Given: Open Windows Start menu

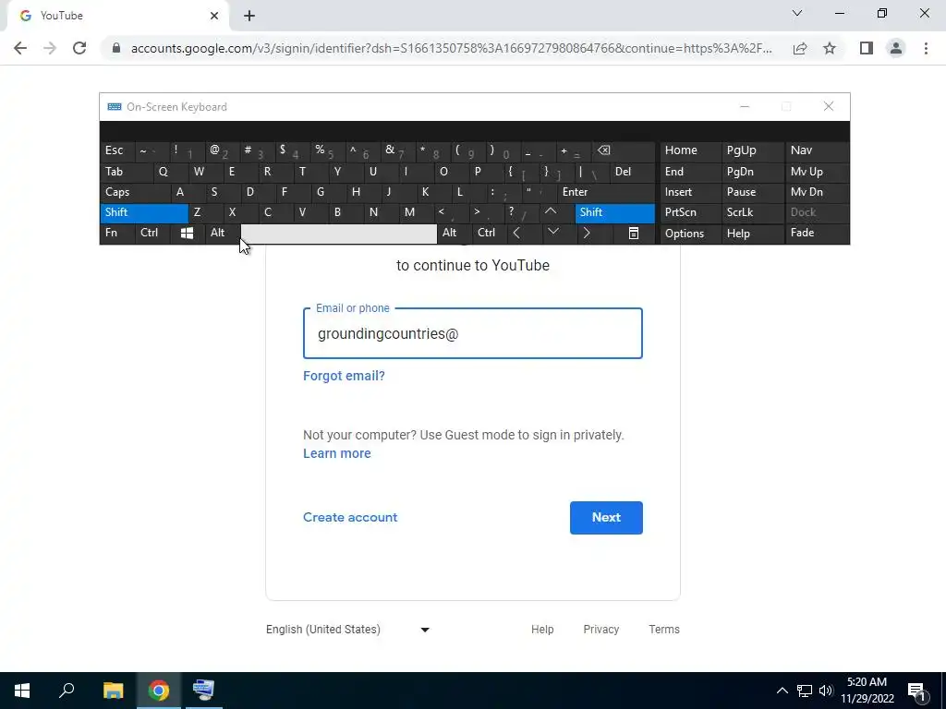Looking at the screenshot, I should (x=22, y=691).
